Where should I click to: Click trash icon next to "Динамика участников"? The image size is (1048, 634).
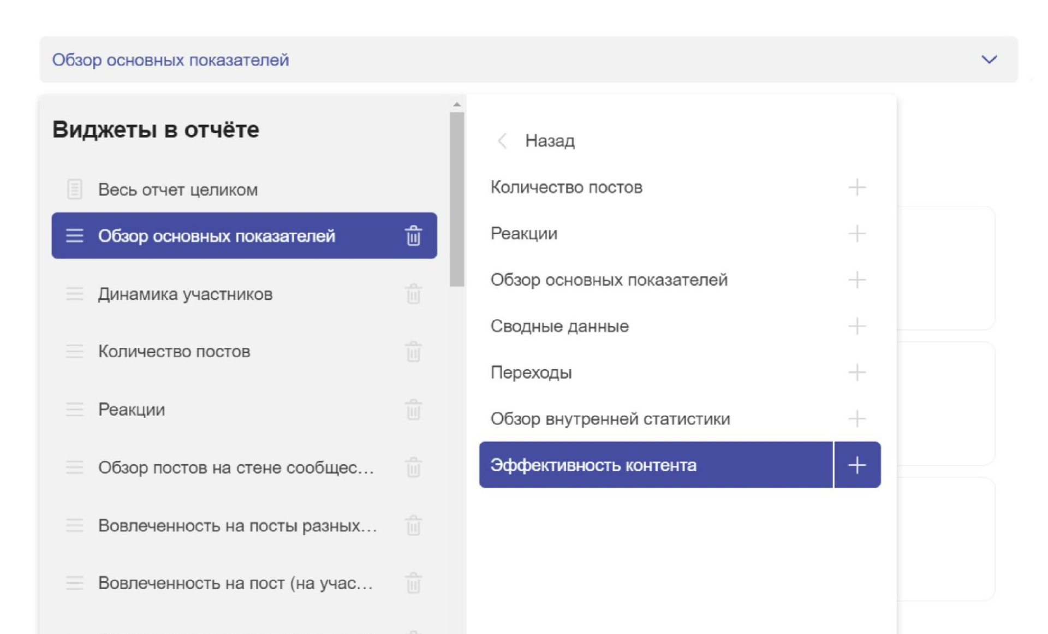[413, 294]
